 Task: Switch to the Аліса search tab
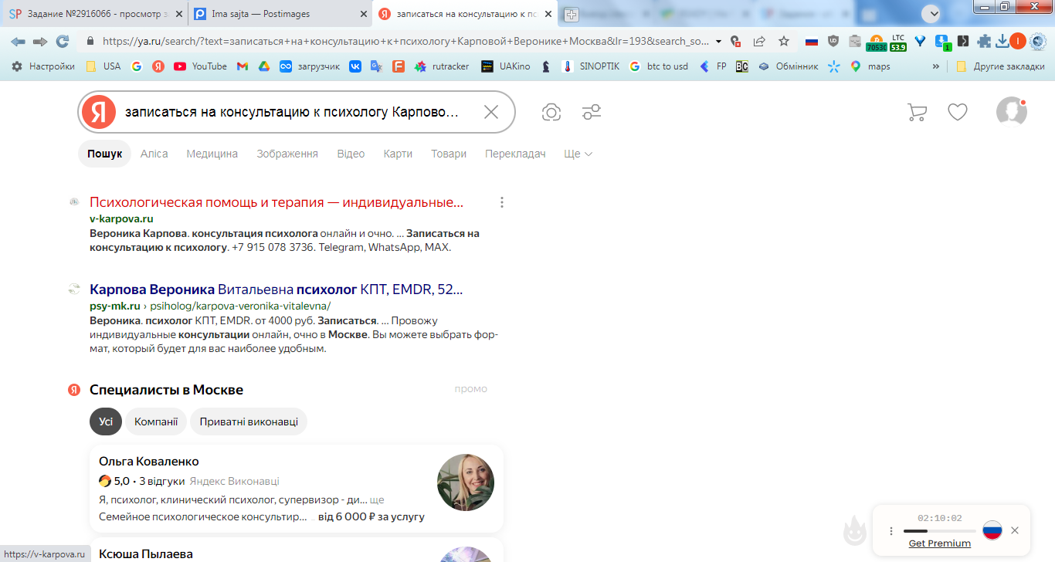[x=154, y=154]
